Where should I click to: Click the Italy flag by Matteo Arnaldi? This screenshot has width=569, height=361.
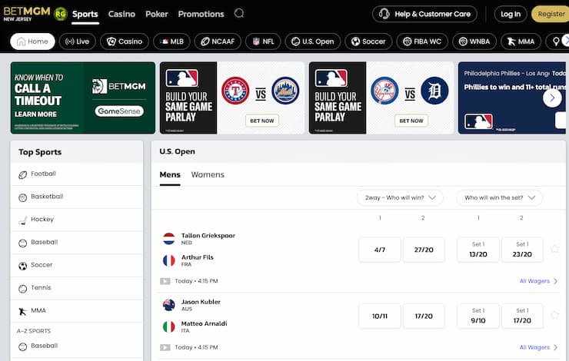(x=168, y=326)
